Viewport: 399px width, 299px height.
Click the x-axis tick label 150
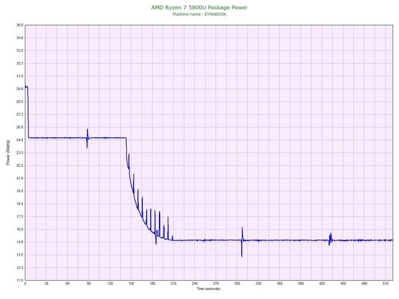click(x=131, y=284)
